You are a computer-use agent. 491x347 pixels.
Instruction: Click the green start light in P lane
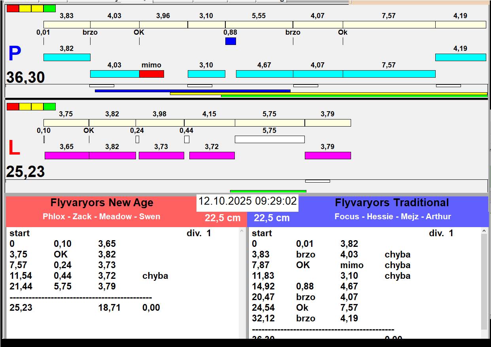click(49, 9)
